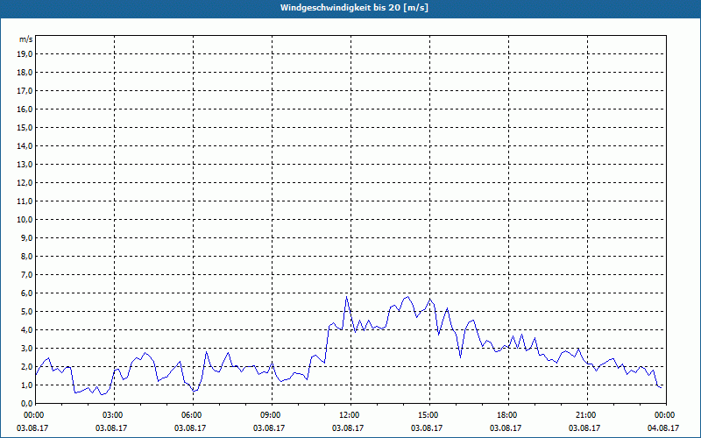Screen dimensions: 701x438
Task: Select the "5,0" y-axis label
Action: (26, 311)
